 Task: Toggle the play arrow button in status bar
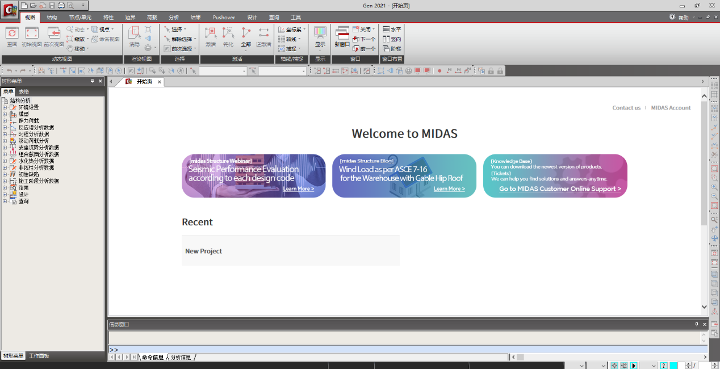[633, 366]
